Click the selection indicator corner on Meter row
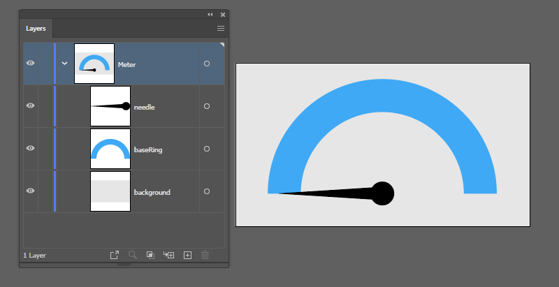Screen dimensions: 559x287 222,45
